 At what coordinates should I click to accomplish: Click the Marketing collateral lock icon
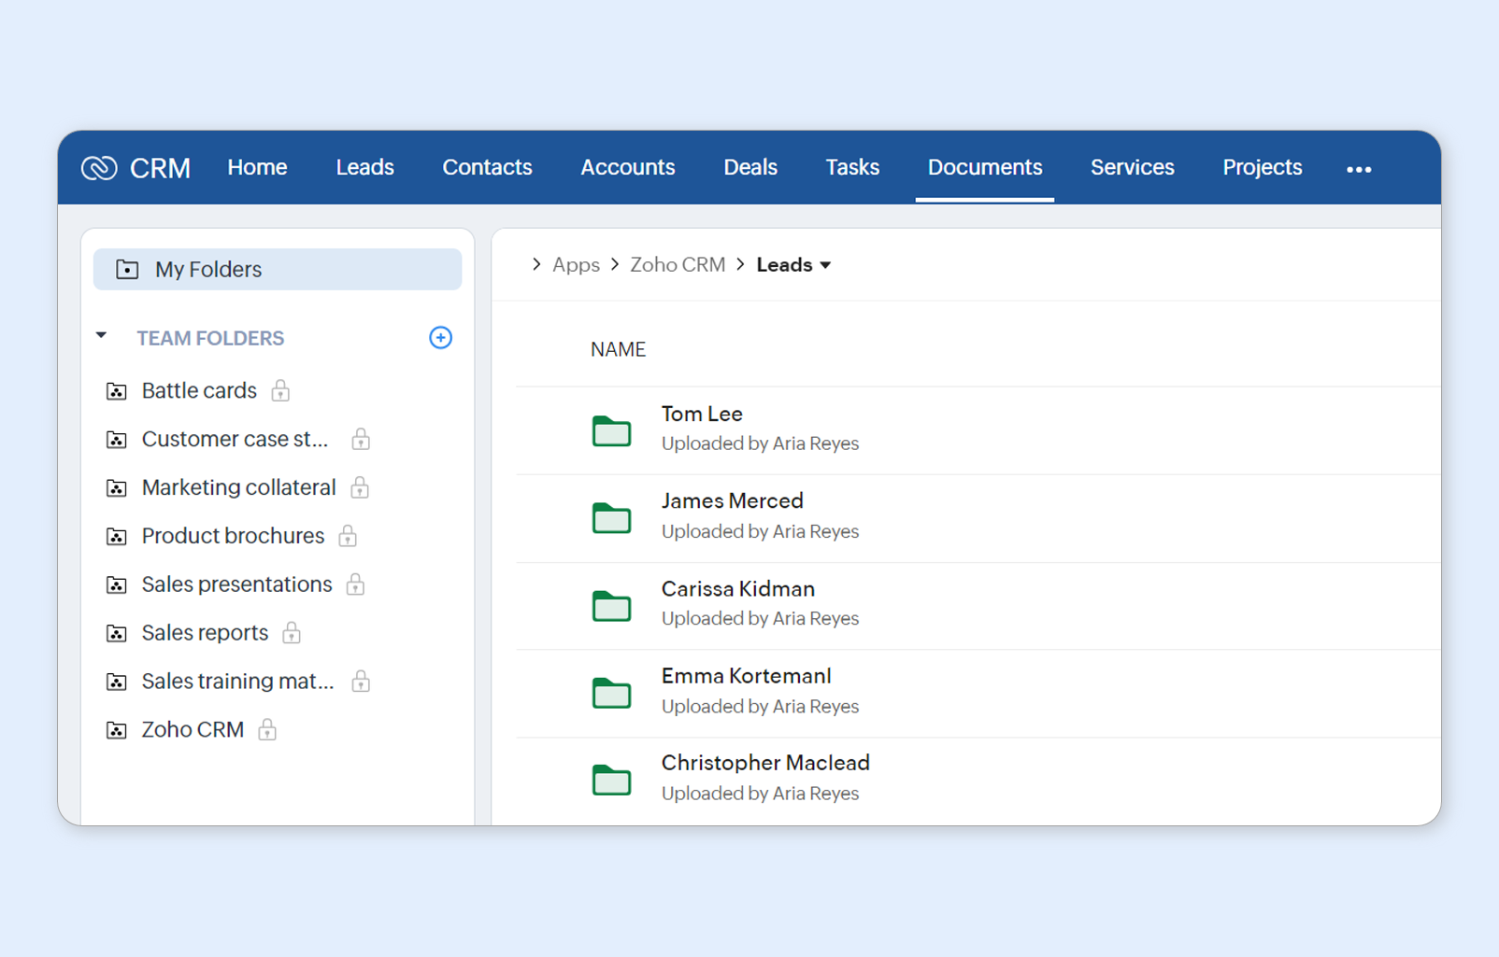(360, 487)
